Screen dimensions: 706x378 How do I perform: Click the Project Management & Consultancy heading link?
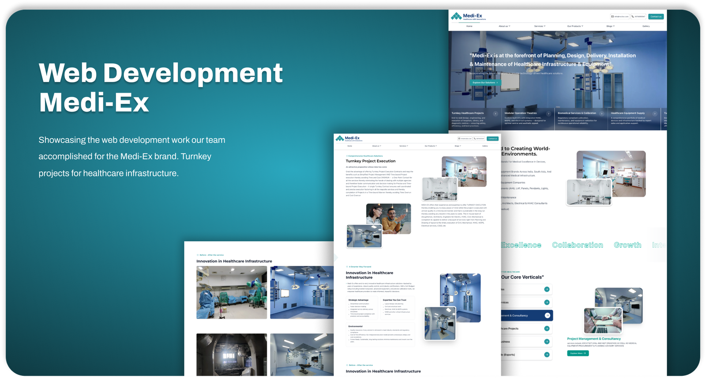click(x=593, y=339)
